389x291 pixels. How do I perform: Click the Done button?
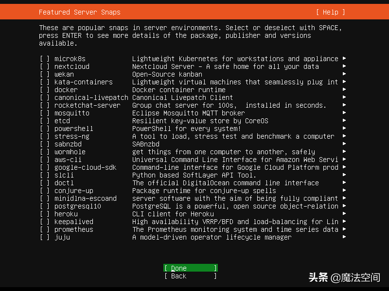pyautogui.click(x=191, y=268)
